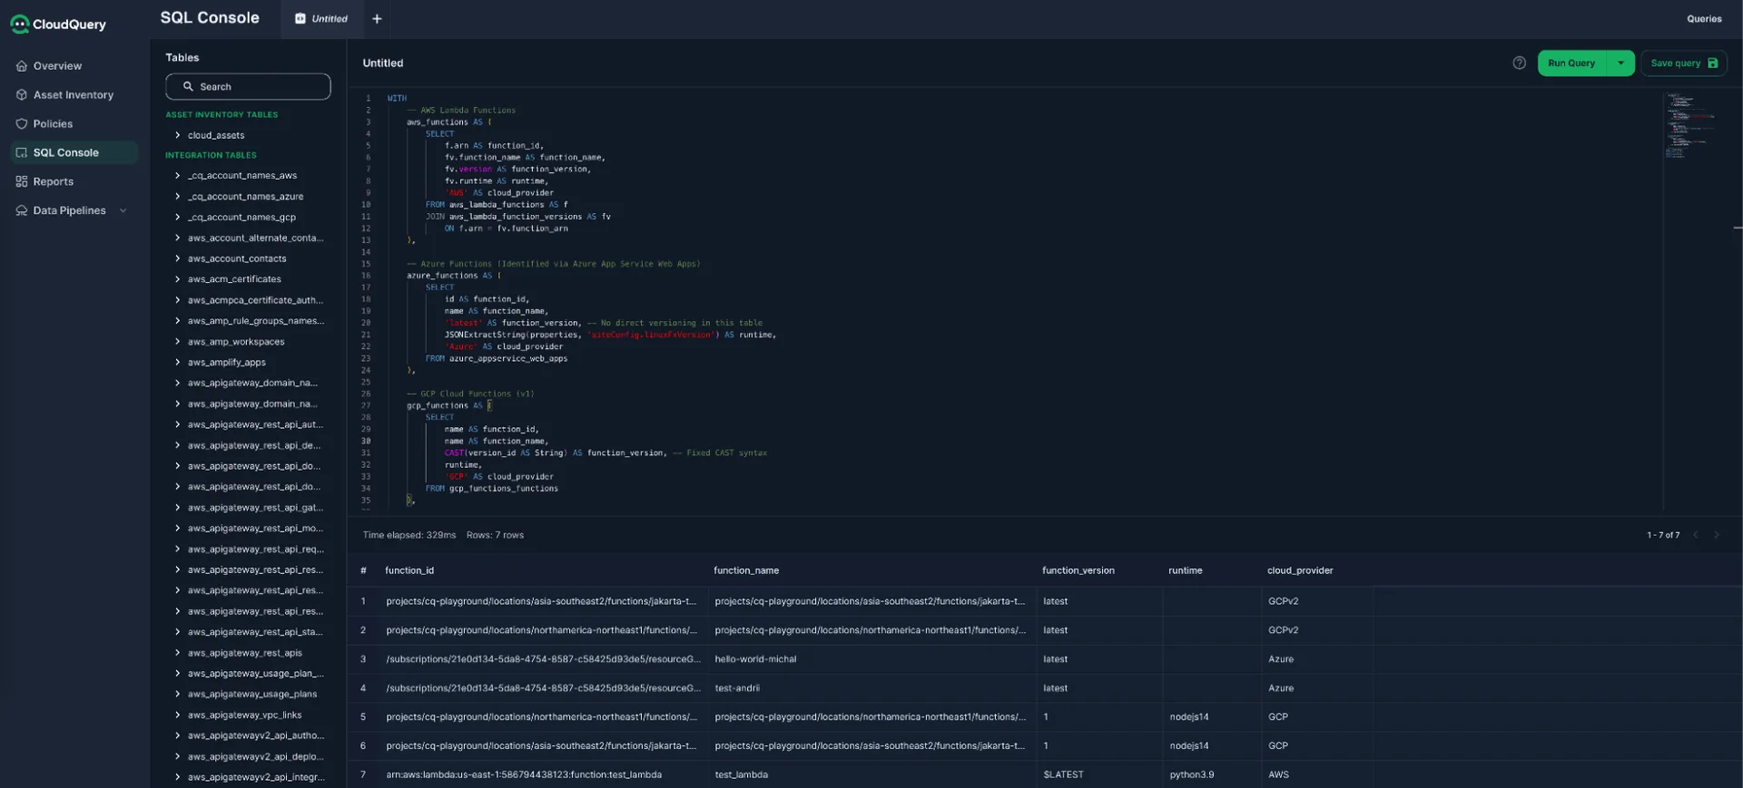Expand _cq_account_names_aws table
This screenshot has height=788, width=1743.
point(177,176)
